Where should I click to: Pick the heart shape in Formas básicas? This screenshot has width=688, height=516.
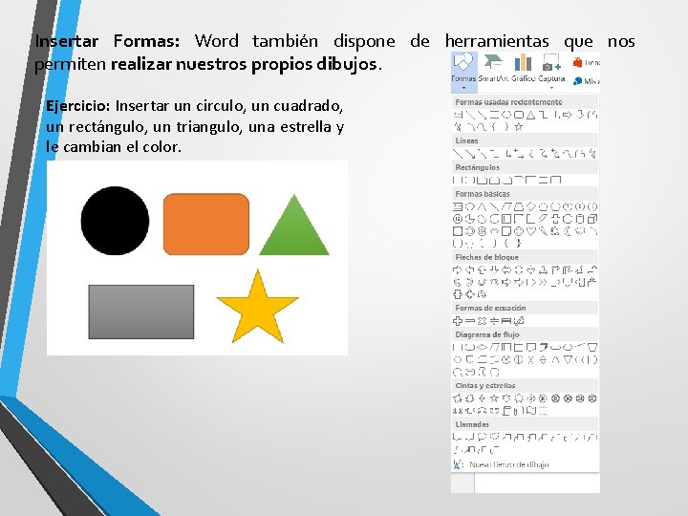click(531, 231)
